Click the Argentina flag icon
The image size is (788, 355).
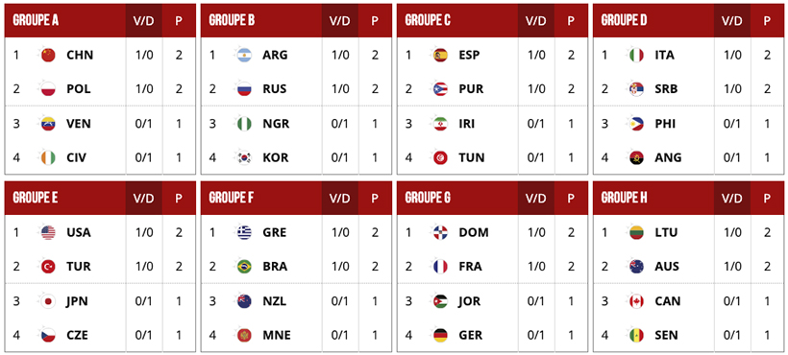(244, 55)
